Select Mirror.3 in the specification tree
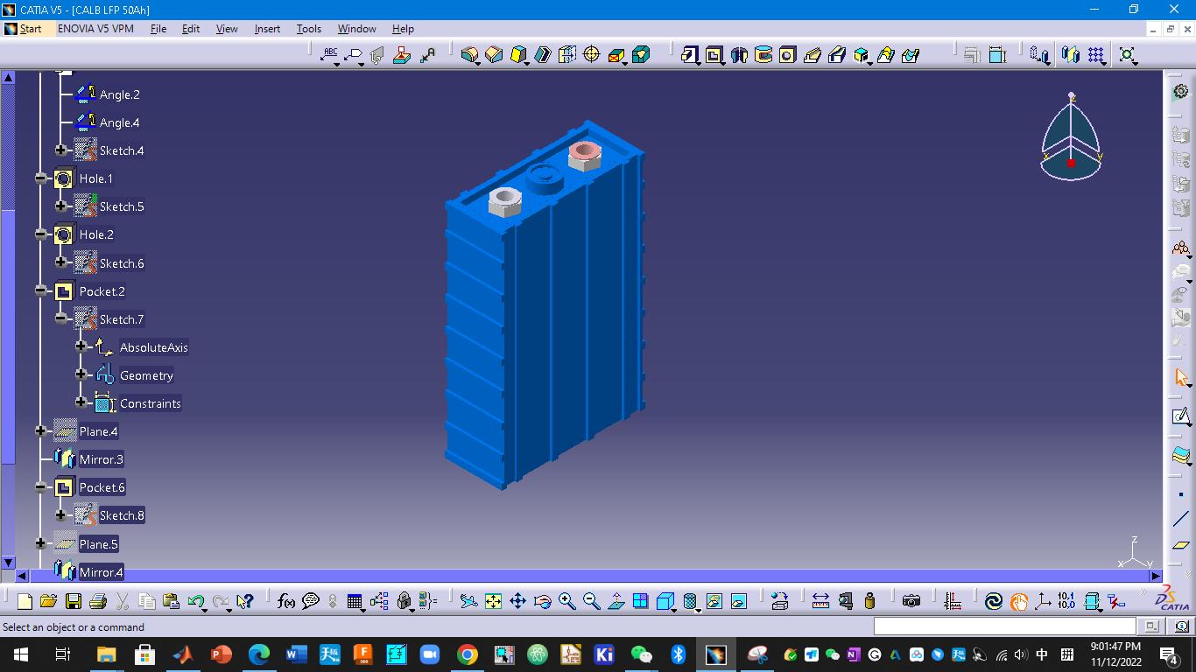 (102, 459)
